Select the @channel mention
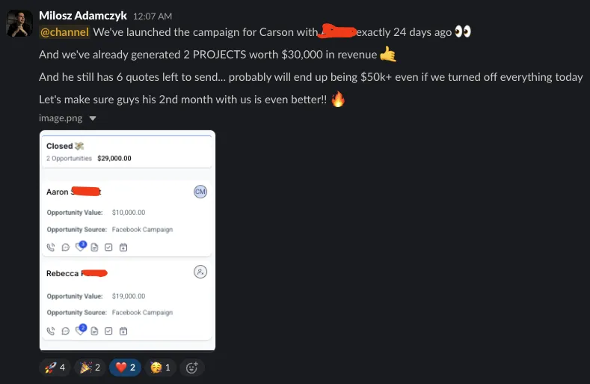590x384 pixels. click(64, 32)
